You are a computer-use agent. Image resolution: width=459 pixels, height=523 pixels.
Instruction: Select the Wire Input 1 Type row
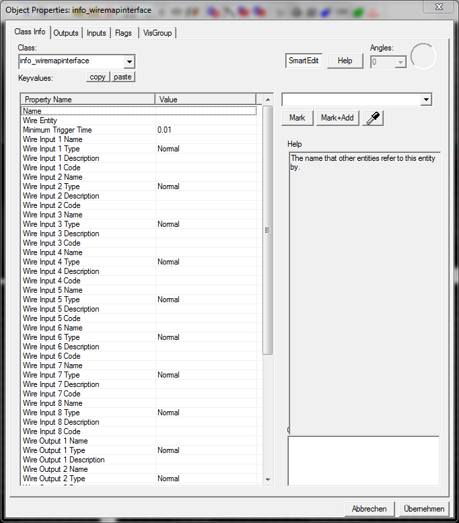[139, 149]
